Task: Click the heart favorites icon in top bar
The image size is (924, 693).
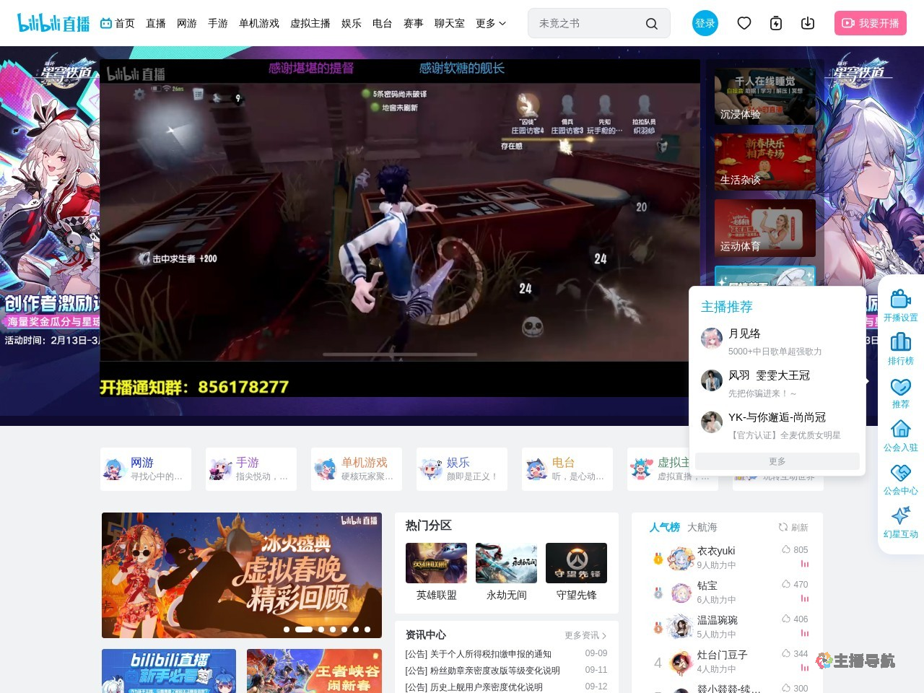Action: pos(744,23)
